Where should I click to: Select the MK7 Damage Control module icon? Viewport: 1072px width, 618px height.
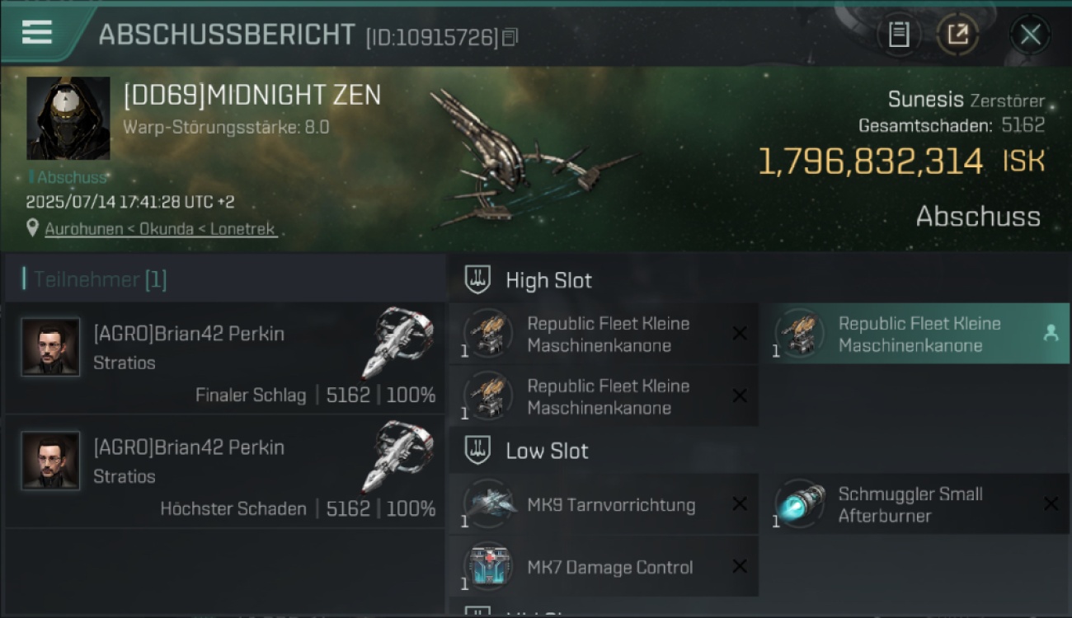click(x=488, y=567)
